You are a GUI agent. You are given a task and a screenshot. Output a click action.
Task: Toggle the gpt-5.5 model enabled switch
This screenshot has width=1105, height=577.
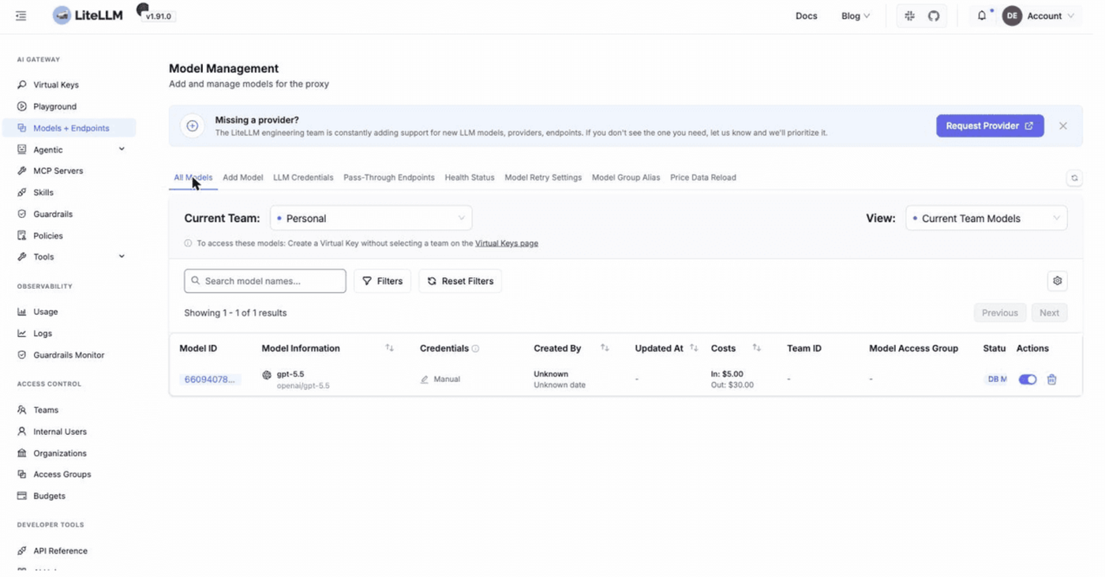1028,380
